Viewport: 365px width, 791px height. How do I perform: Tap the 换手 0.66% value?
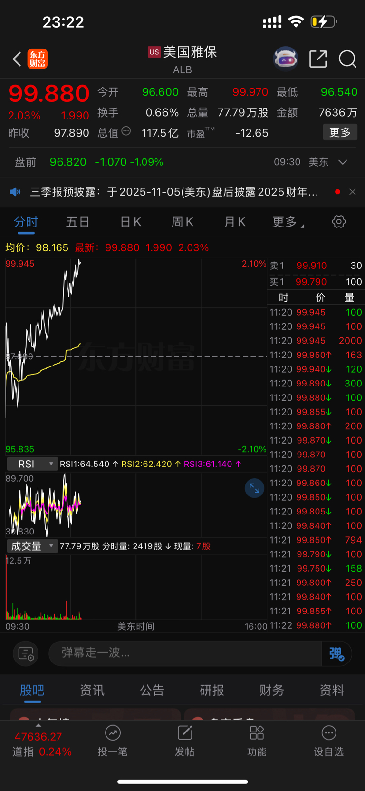pos(162,112)
